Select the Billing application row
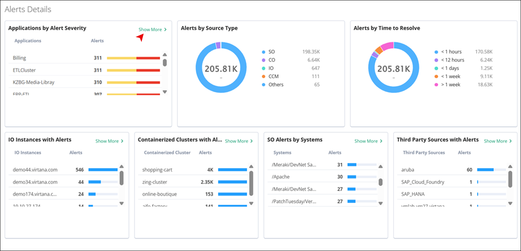Image resolution: width=521 pixels, height=251 pixels. (20, 58)
